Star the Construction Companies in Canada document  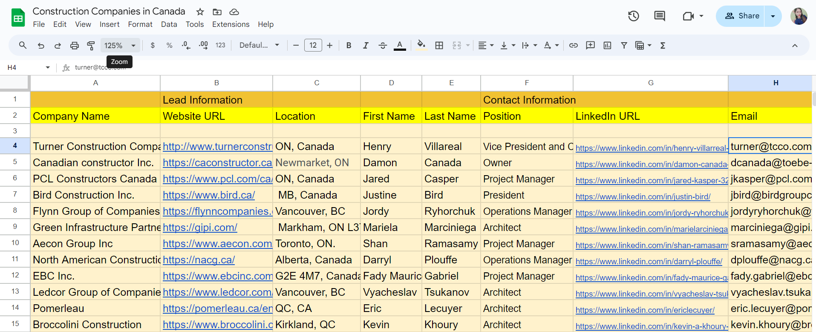click(x=200, y=12)
